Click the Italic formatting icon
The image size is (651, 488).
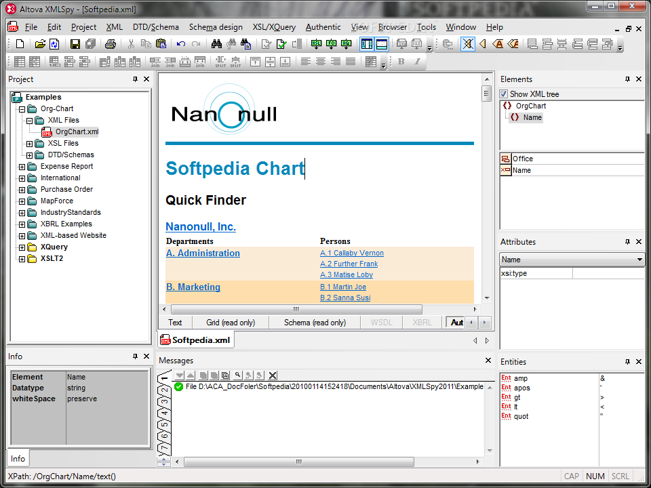(x=417, y=62)
